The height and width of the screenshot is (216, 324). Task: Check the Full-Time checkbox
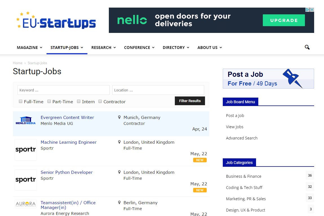pos(21,101)
